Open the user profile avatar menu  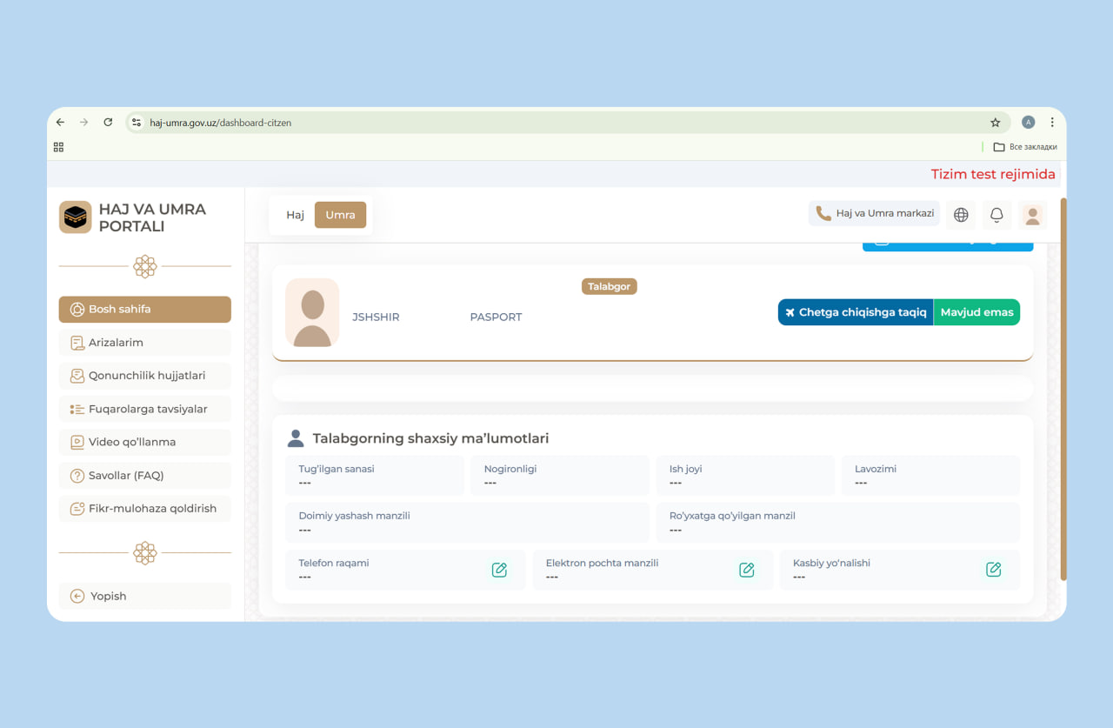[x=1032, y=215]
